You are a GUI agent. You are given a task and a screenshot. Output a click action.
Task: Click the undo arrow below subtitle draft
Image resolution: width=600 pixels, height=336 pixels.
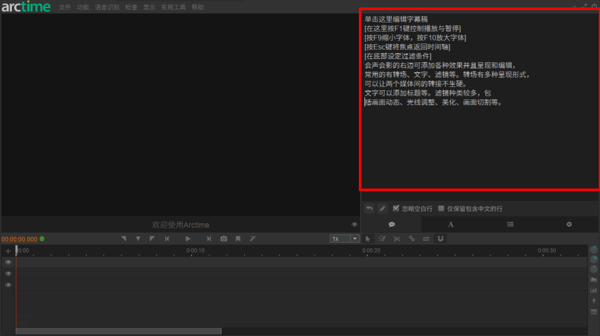click(x=369, y=208)
